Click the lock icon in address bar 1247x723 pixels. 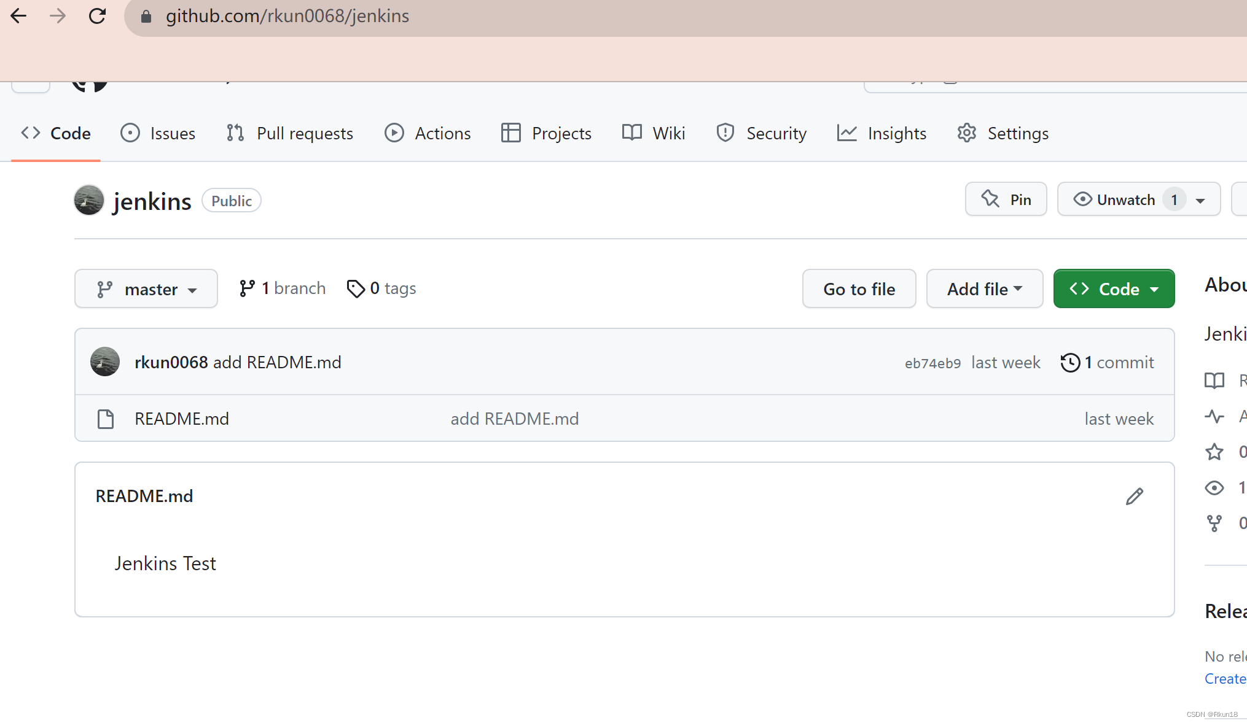pos(146,17)
